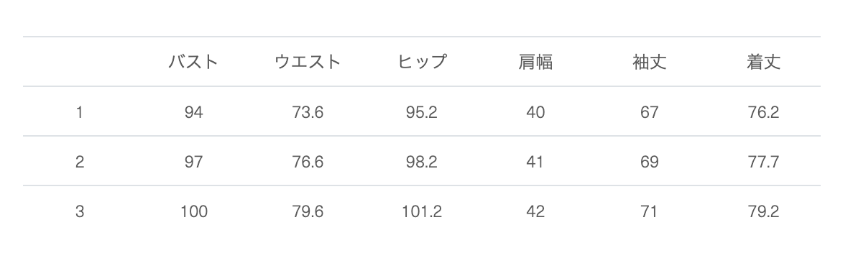
Task: Select size 3 row label
Action: tap(80, 211)
